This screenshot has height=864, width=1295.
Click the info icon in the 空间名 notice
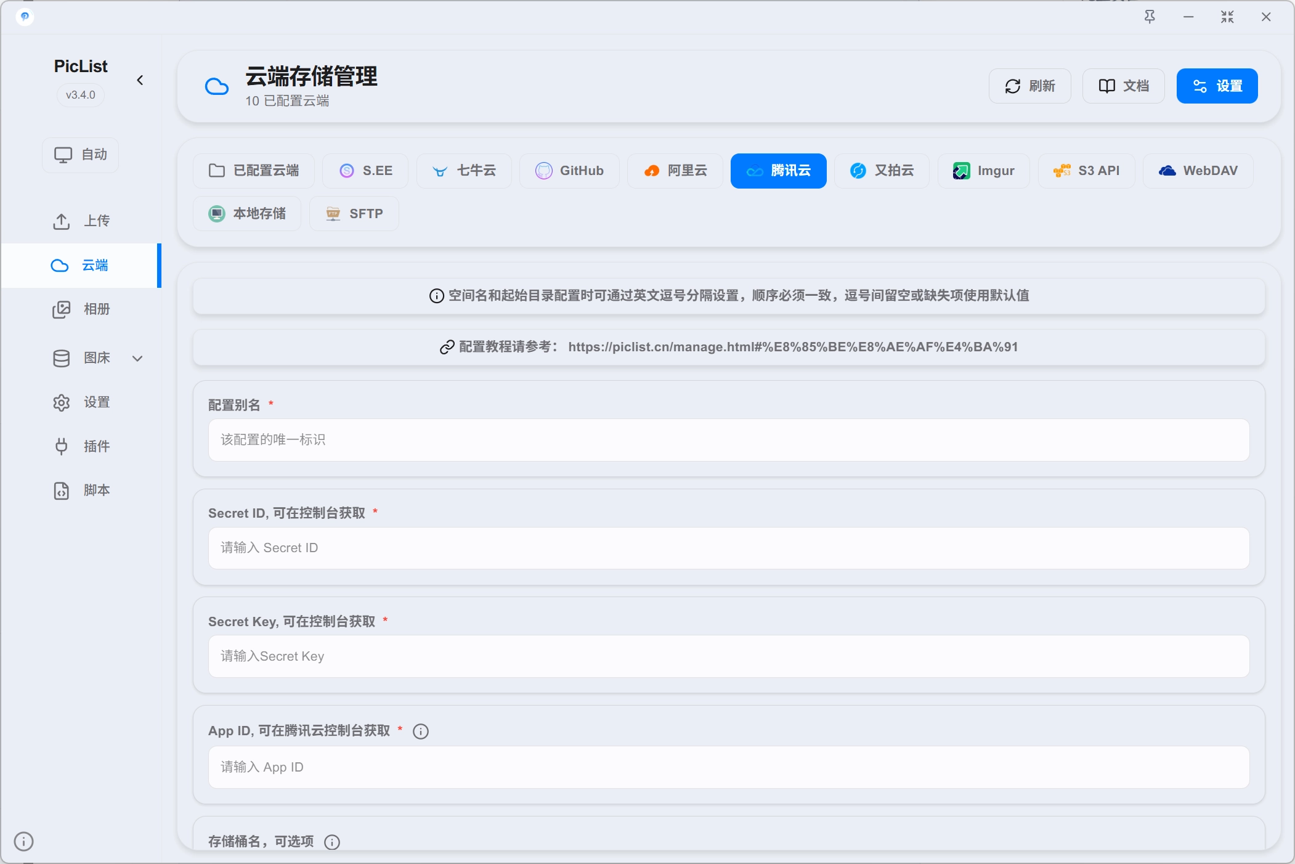(x=437, y=296)
